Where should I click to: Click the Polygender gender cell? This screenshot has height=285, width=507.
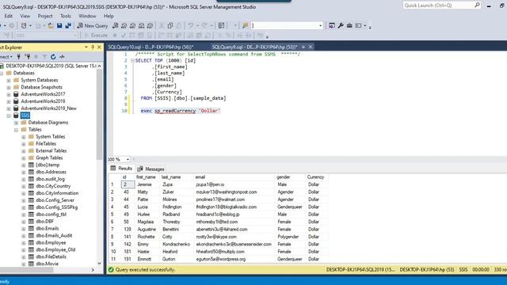(290, 237)
